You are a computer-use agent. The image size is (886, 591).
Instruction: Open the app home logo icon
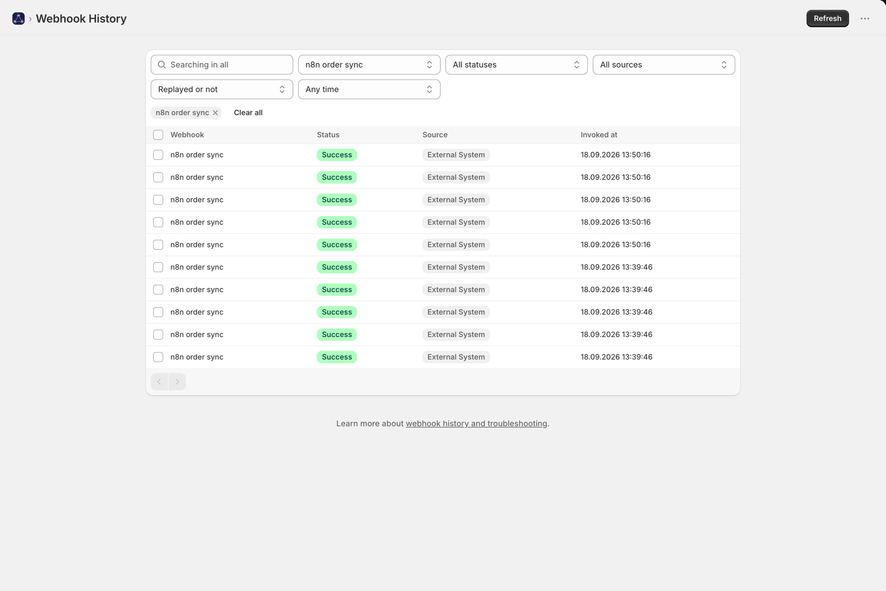coord(18,18)
